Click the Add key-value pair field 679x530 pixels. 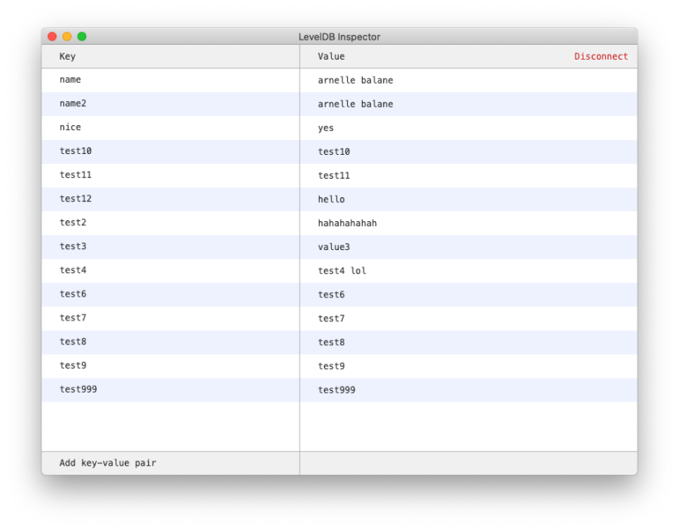pos(171,463)
